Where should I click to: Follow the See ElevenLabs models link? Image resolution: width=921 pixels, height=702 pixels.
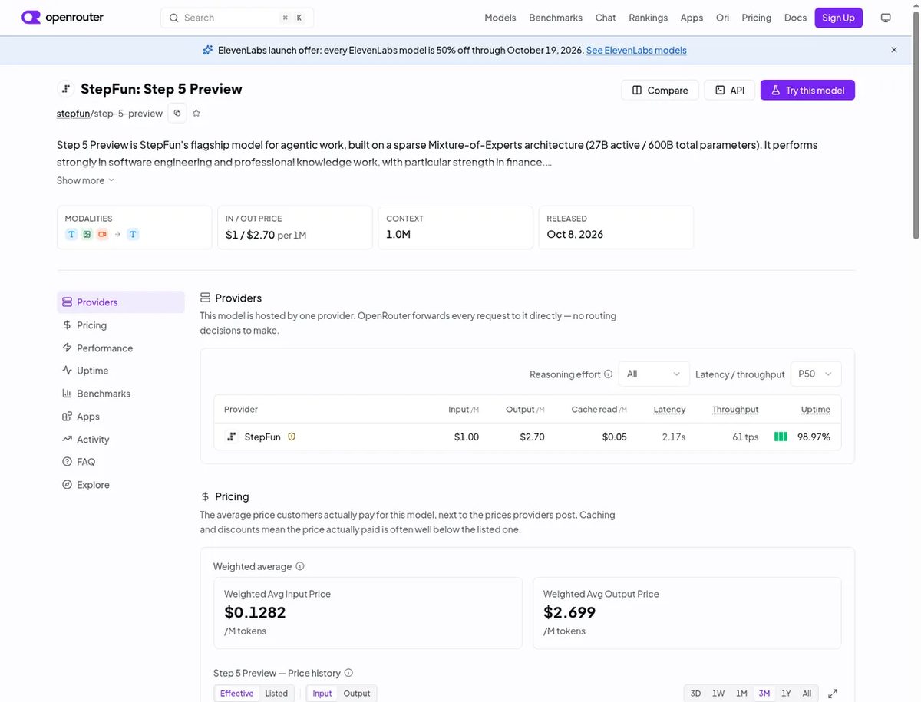(x=636, y=50)
